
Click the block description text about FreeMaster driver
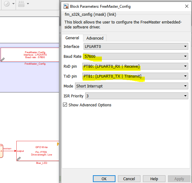click(123, 24)
